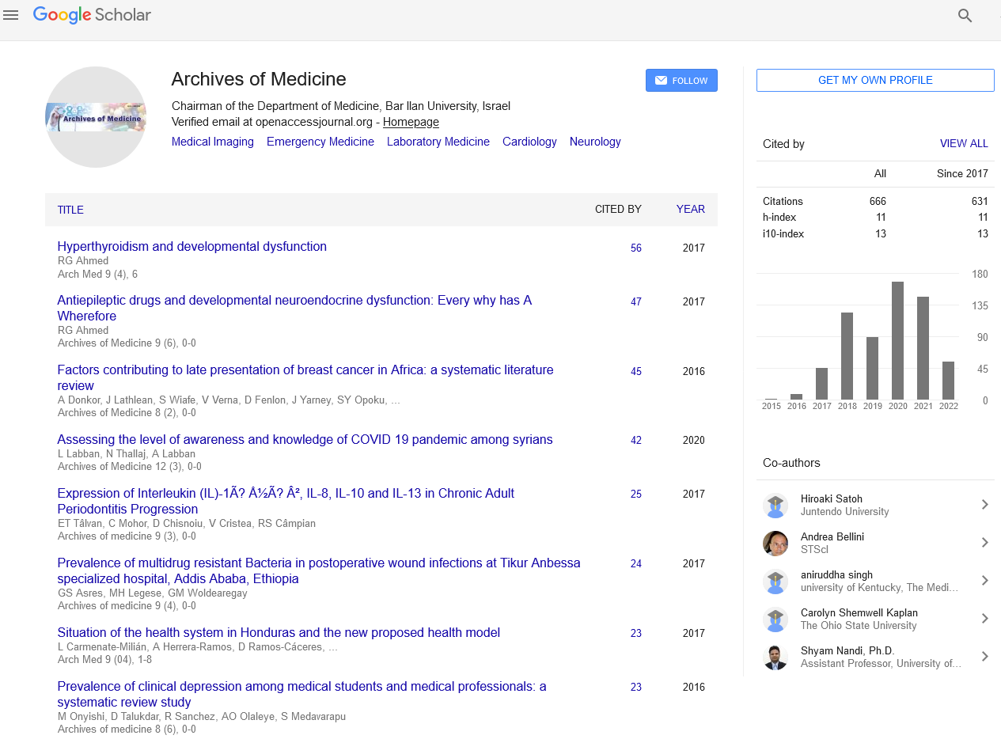Open multidrug resistant Bacteria article

pos(319,570)
